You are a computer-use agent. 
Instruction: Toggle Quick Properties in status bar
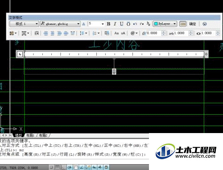pos(106,167)
